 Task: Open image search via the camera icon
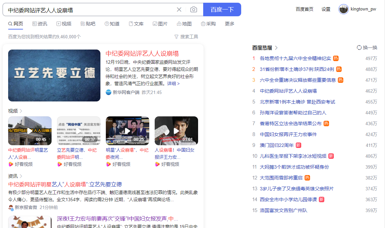[193, 9]
